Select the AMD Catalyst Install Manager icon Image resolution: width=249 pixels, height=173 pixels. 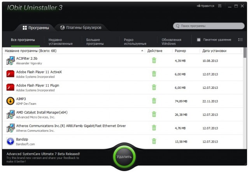(x=11, y=115)
